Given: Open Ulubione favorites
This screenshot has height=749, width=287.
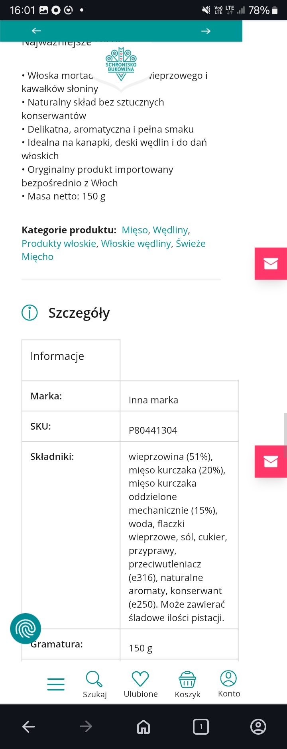Looking at the screenshot, I should [140, 684].
